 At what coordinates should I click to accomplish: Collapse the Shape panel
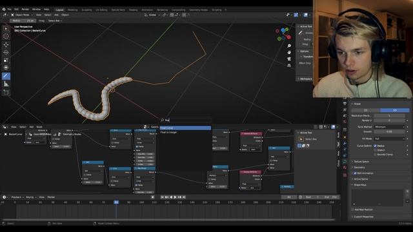(357, 104)
